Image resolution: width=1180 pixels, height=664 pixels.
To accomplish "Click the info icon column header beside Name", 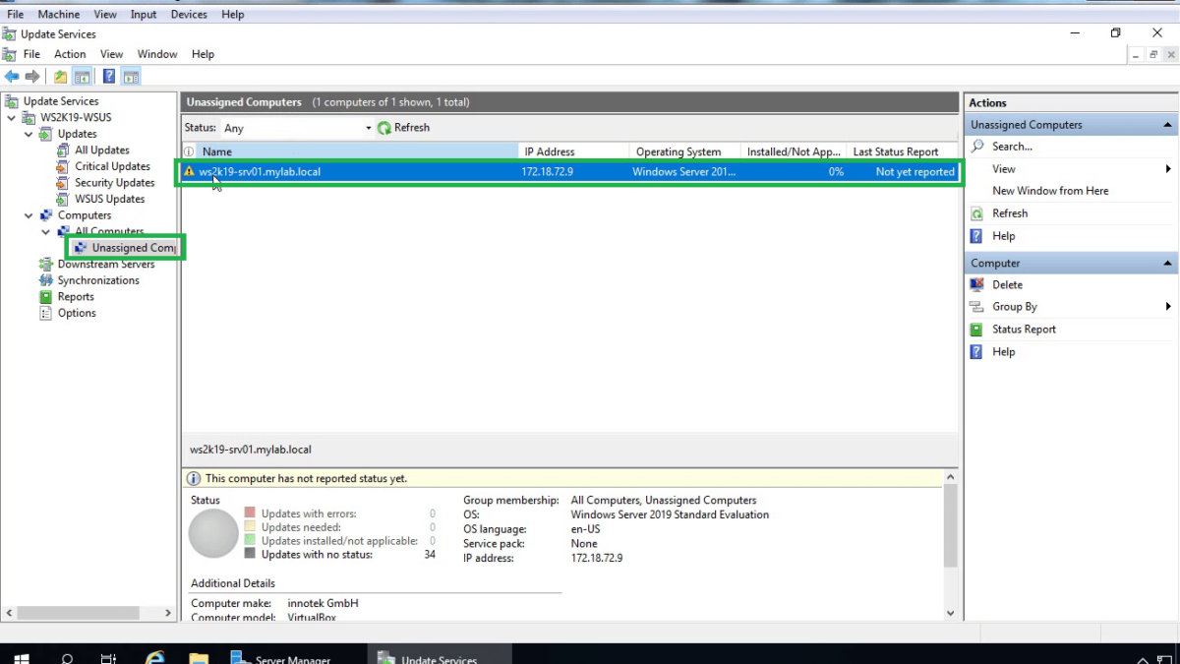I will 190,151.
